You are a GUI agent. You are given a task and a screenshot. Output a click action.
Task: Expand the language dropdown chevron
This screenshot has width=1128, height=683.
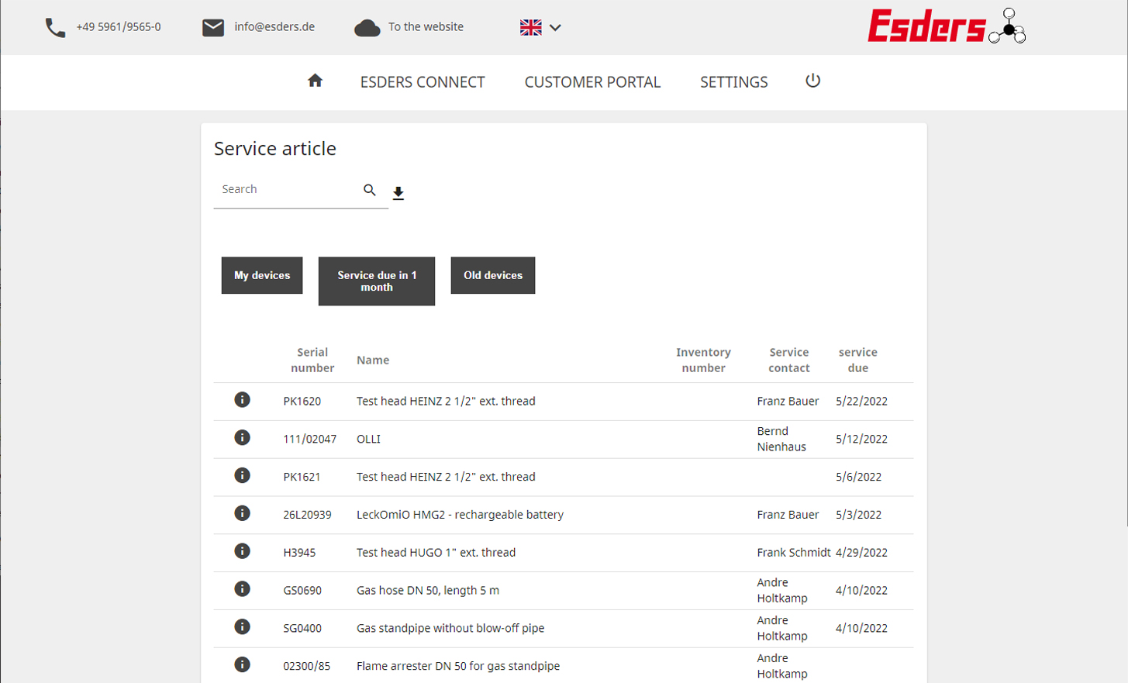tap(555, 27)
